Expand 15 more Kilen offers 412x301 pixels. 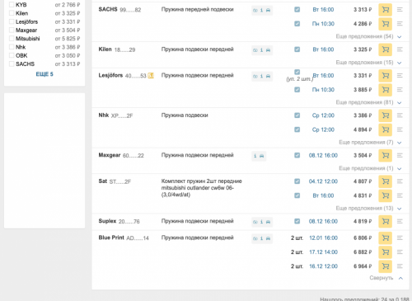(368, 63)
